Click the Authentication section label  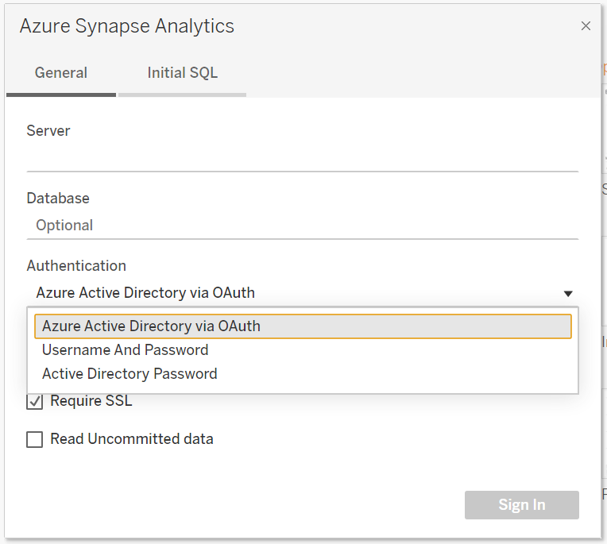[x=76, y=266]
